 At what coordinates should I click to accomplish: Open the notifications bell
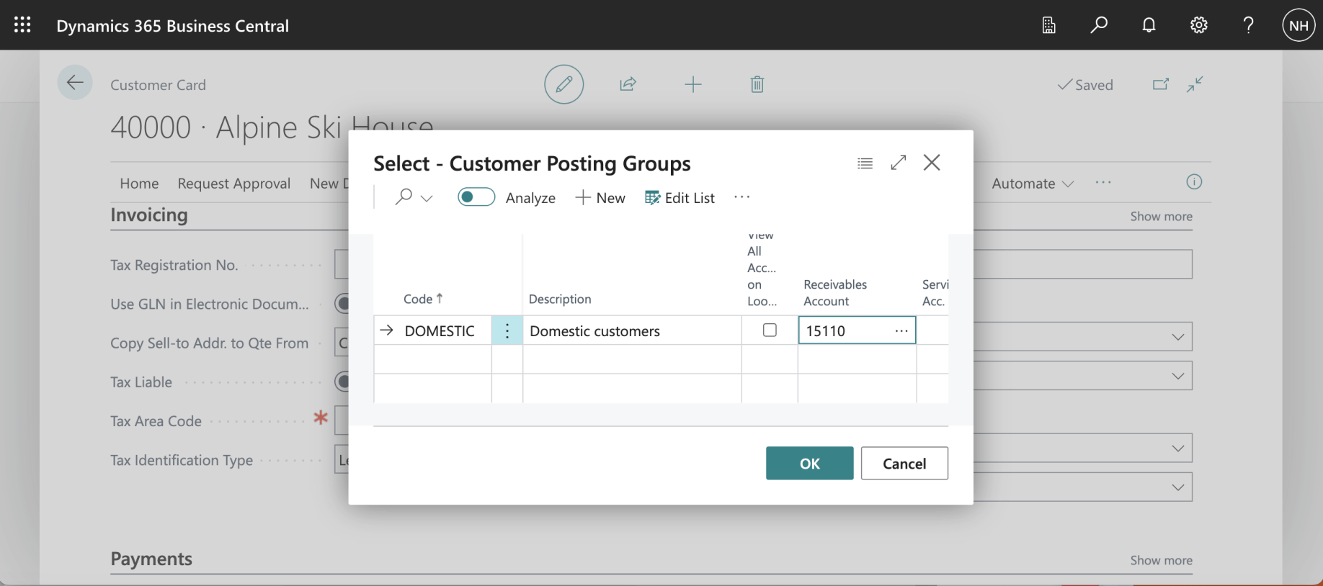point(1149,25)
